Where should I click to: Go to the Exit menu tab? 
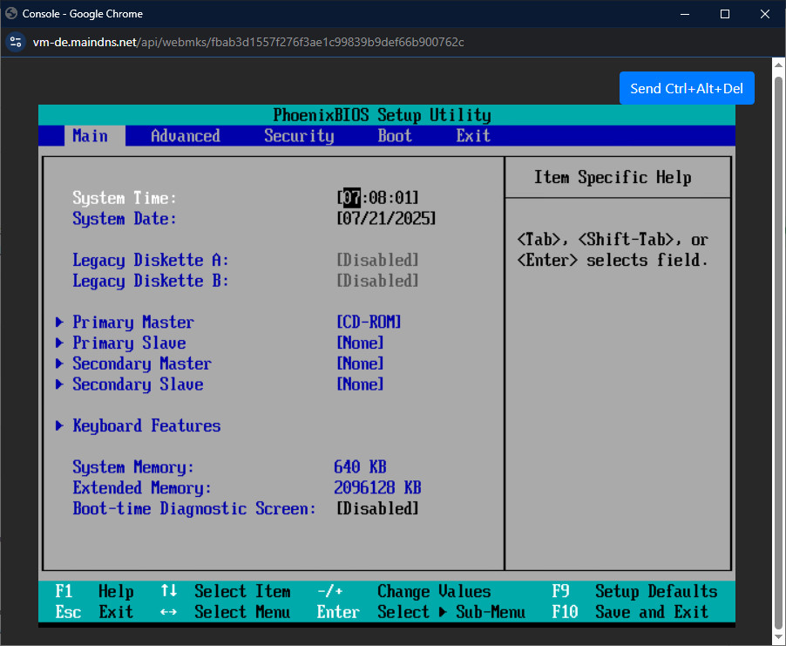473,136
